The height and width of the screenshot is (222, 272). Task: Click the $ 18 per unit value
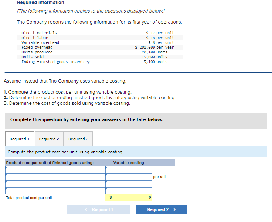point(160,38)
